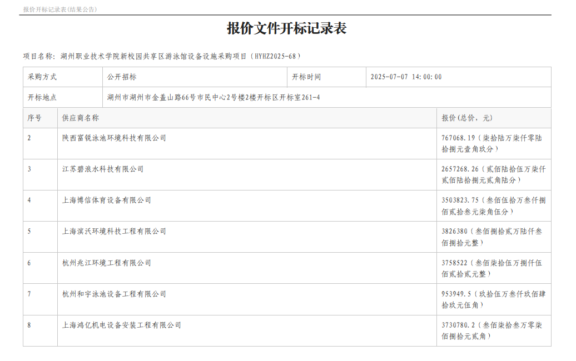Select supplier 上海鸿亿机电设备安装工程有限公司
This screenshot has height=361, width=576.
[122, 325]
